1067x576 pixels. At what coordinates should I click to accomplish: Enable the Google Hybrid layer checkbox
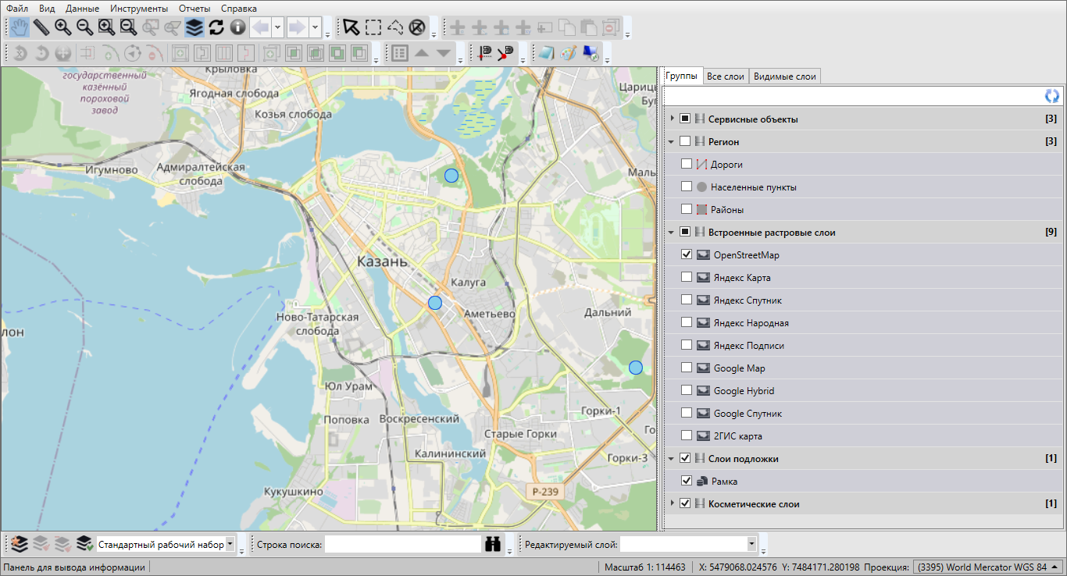[687, 390]
